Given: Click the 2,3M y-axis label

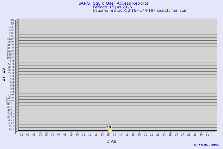Looking at the screenshot, I should [x=11, y=95].
